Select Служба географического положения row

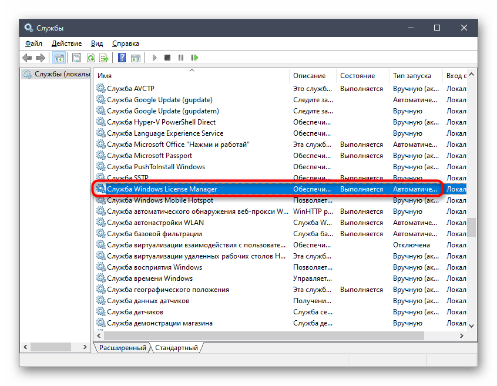[281, 290]
